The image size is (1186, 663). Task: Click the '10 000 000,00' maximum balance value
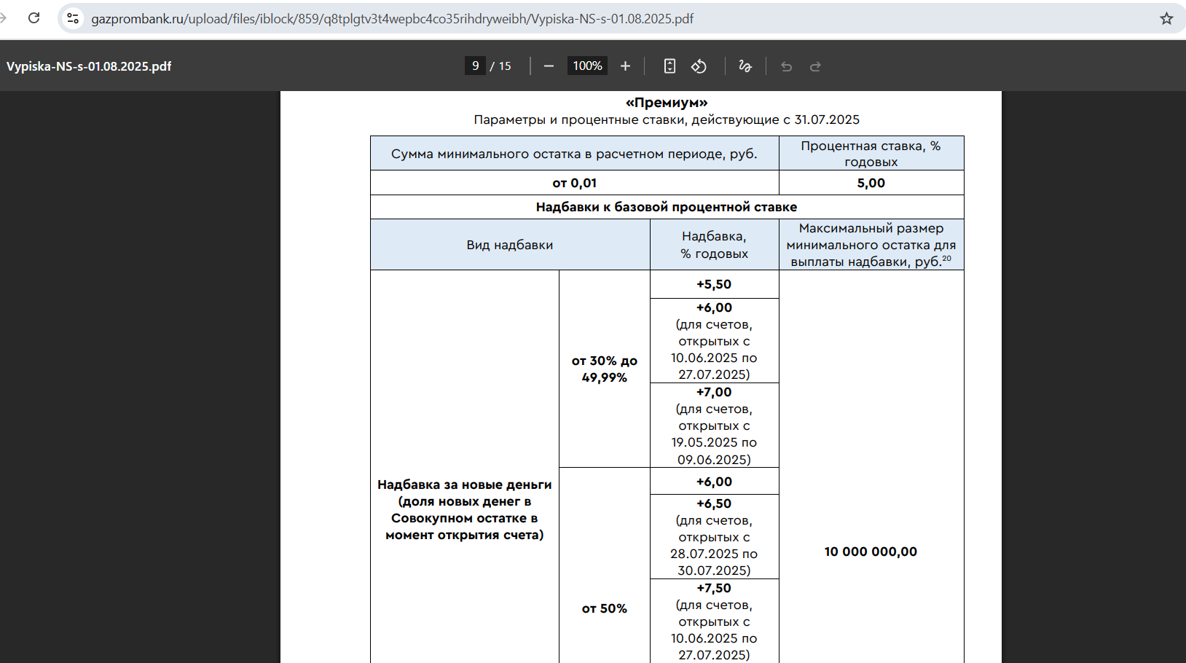pyautogui.click(x=871, y=552)
